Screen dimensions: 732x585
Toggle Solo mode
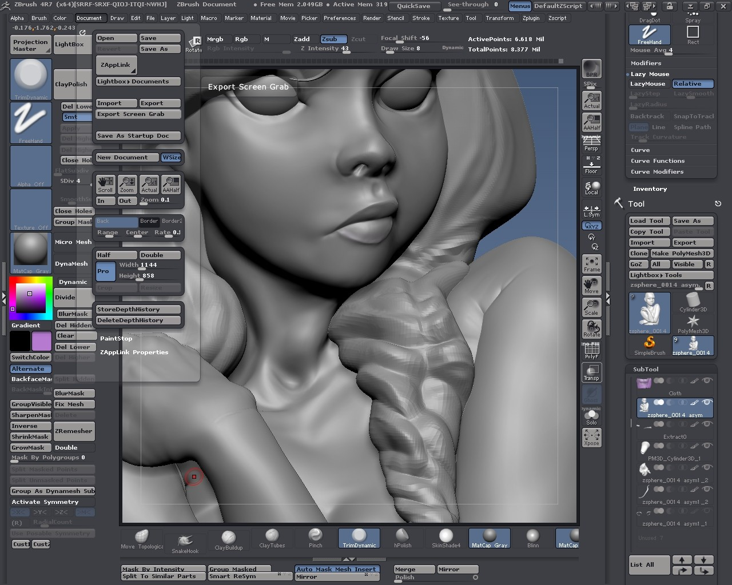point(591,416)
